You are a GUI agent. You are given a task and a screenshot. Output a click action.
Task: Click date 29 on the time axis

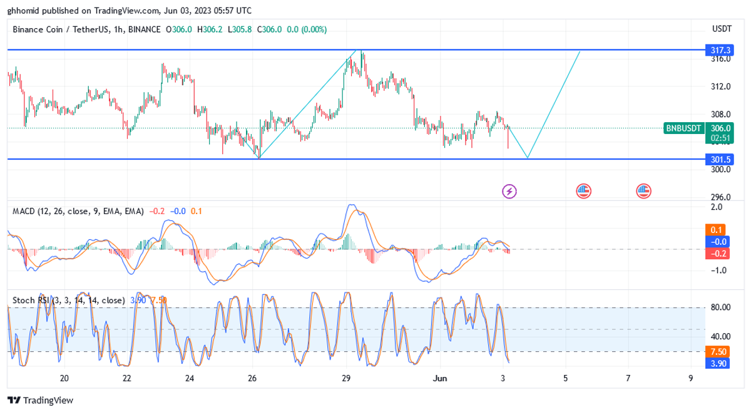346,378
